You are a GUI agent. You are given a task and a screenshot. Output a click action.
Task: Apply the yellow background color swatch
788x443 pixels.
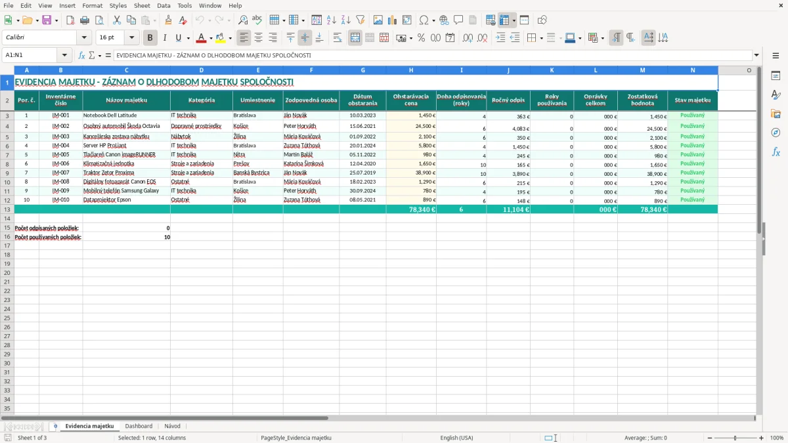(221, 38)
